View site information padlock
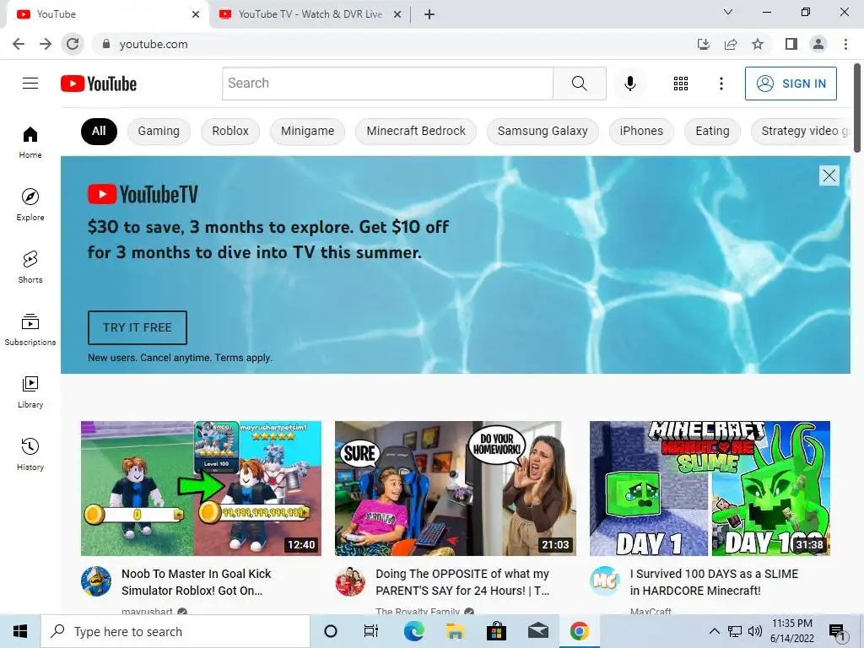Image resolution: width=864 pixels, height=648 pixels. pyautogui.click(x=105, y=44)
